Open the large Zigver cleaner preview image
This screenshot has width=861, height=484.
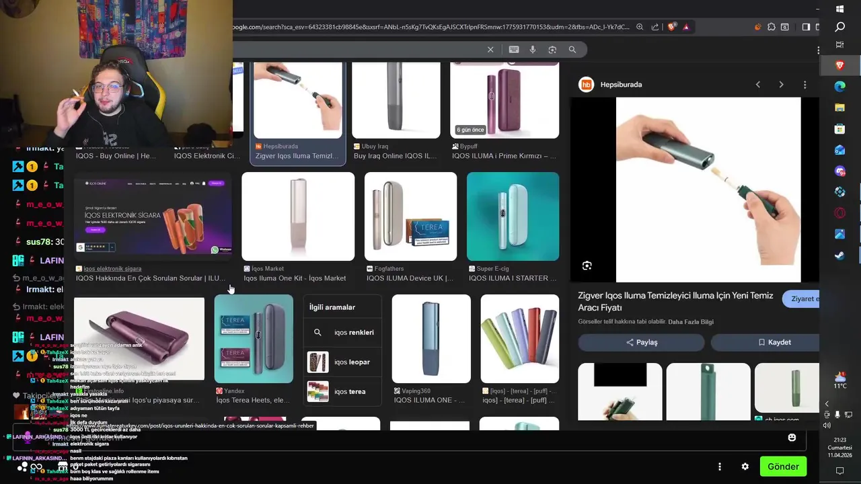point(708,190)
